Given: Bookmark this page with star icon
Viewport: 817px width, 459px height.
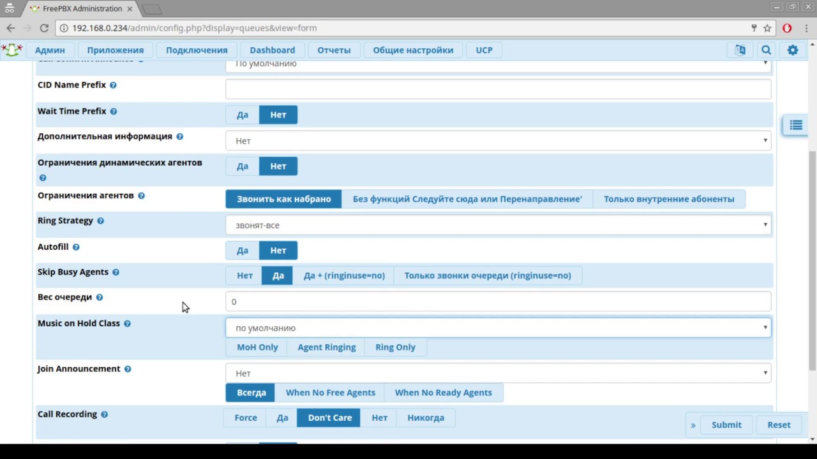Looking at the screenshot, I should tap(767, 28).
